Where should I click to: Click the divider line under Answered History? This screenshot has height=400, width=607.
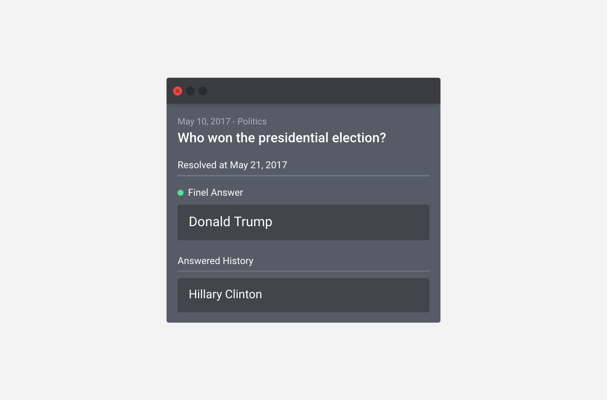[x=303, y=271]
